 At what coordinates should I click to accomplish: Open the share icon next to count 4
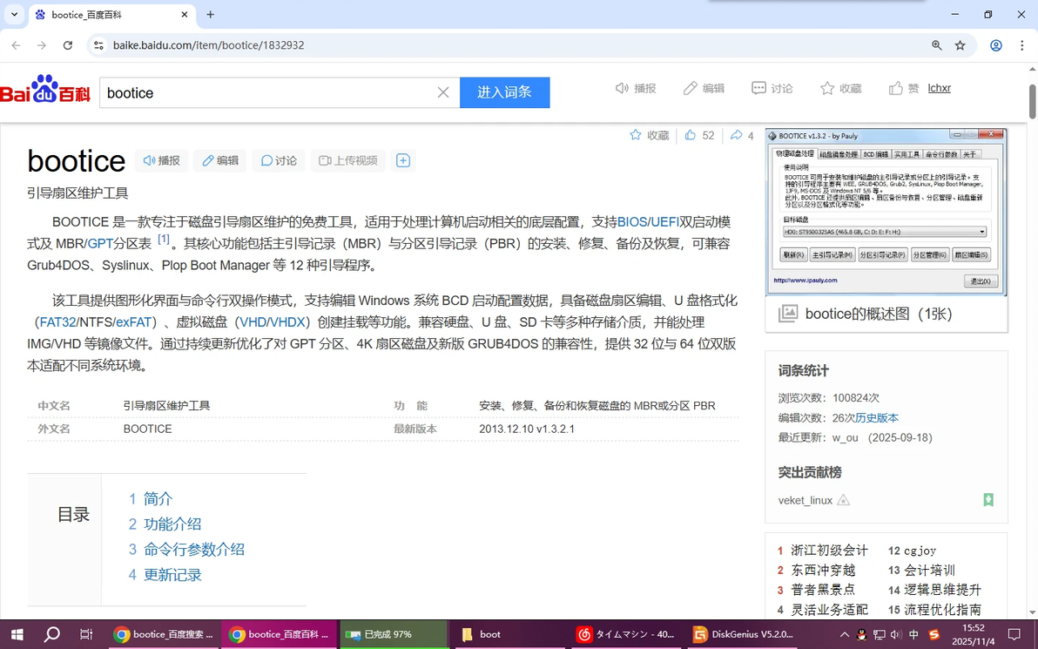coord(734,135)
